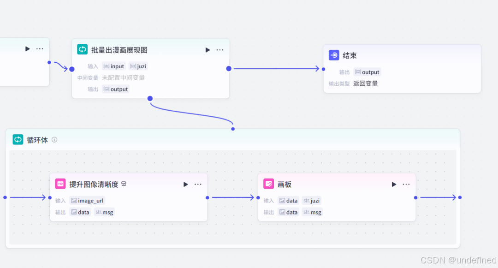The height and width of the screenshot is (268, 498).
Task: Click the 循环体 title label
Action: [x=37, y=140]
